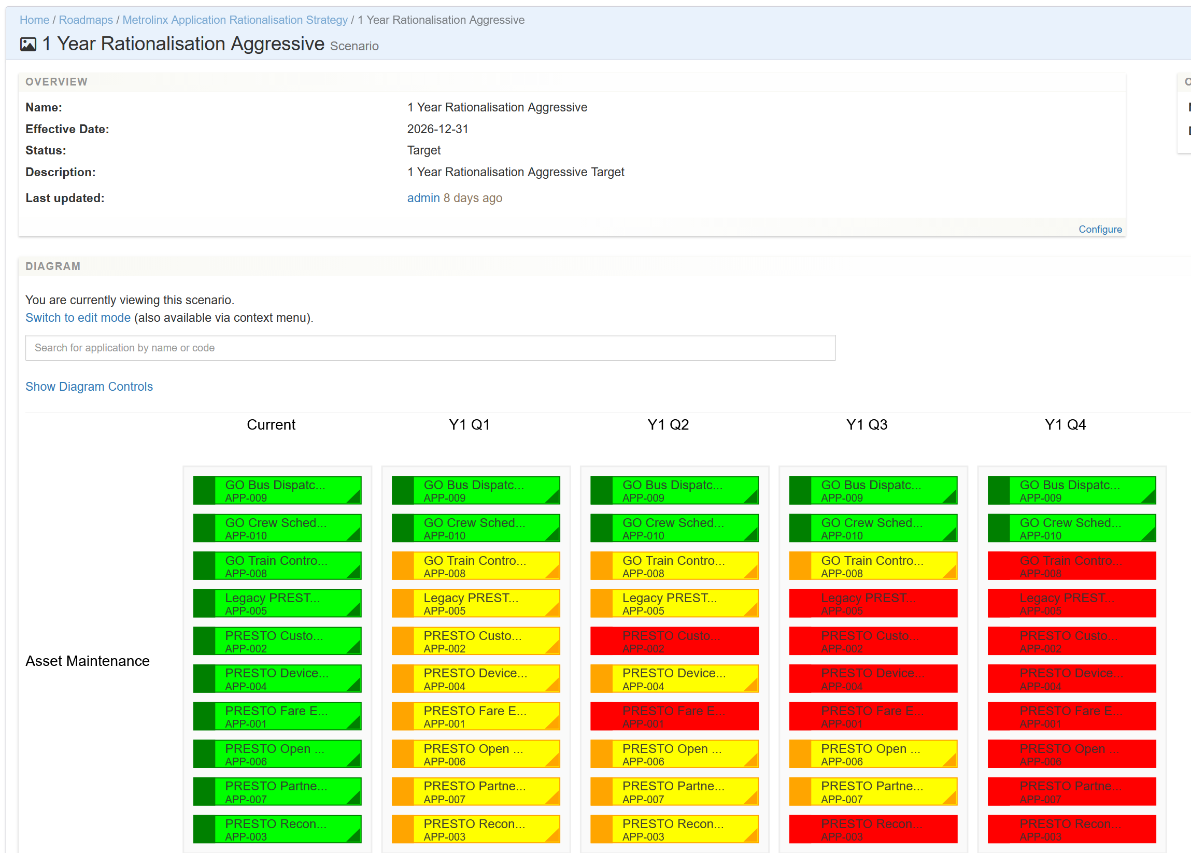1191x853 pixels.
Task: Click the corner marker on Y1 Q4 APP-010 tile
Action: (1150, 535)
